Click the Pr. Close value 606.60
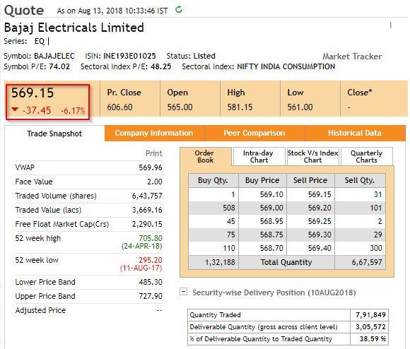Viewport: 410px width, 349px height. (x=119, y=107)
